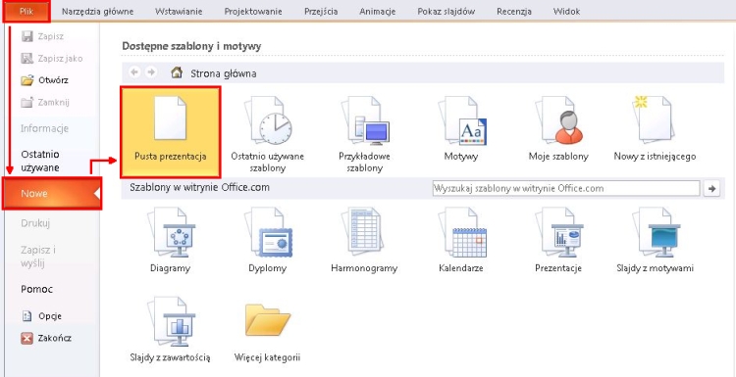736x377 pixels.
Task: Select Nowe in the backstage menu
Action: 52,194
